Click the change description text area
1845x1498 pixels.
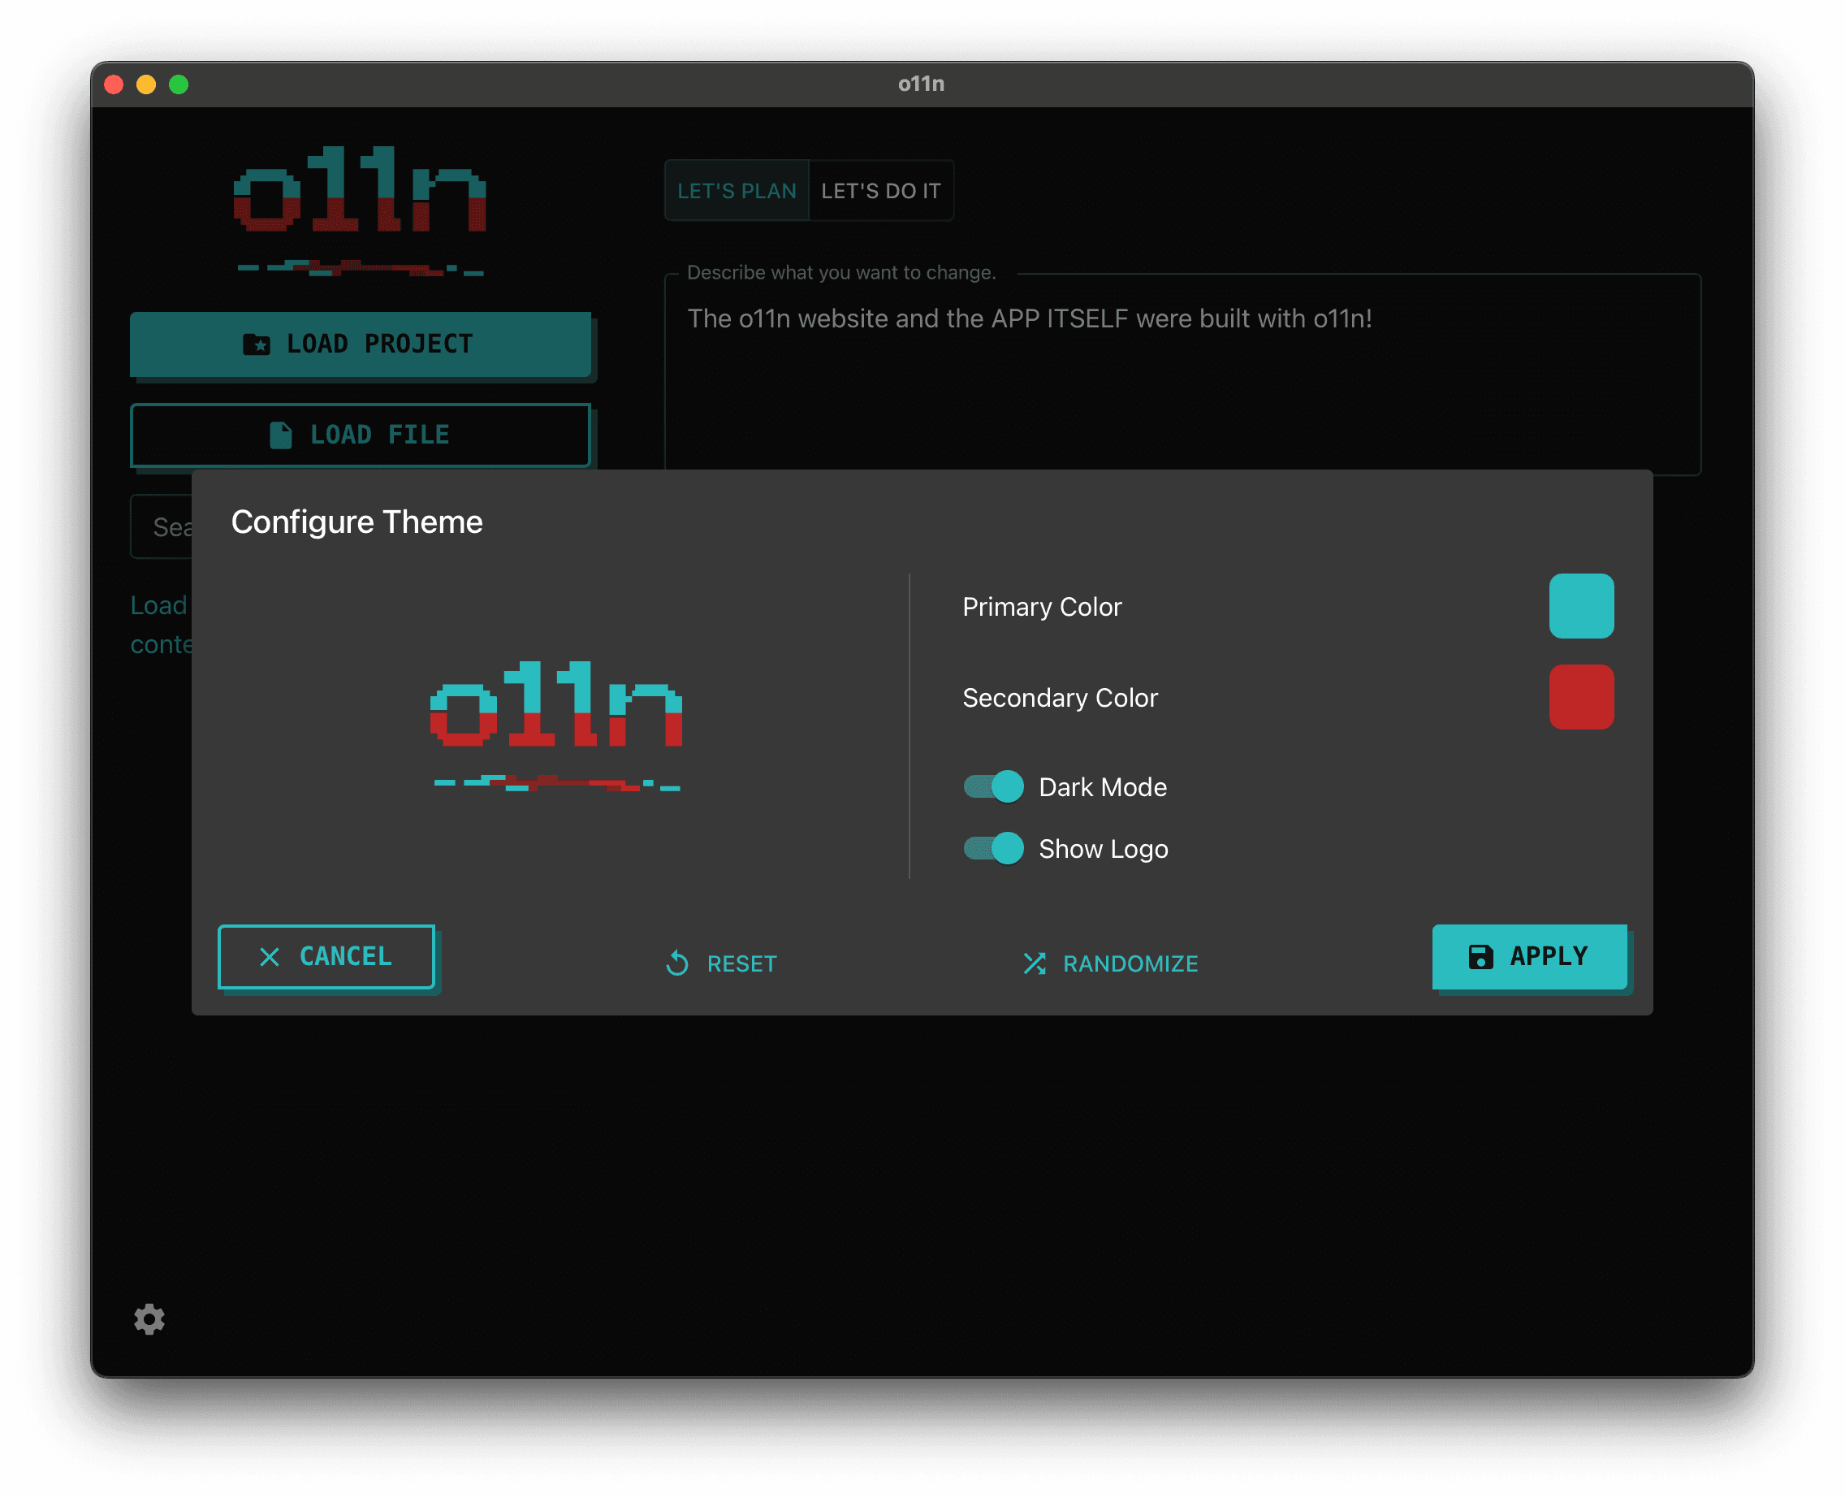click(x=1182, y=371)
